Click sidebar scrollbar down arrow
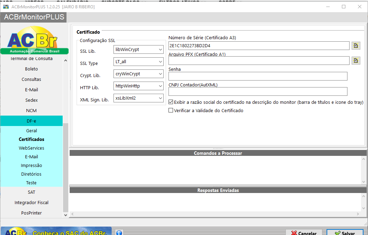The image size is (368, 235). pyautogui.click(x=65, y=215)
